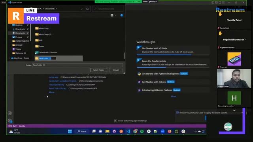
Task: Toggle VS Code primary side bar layout icon
Action: [213, 2]
